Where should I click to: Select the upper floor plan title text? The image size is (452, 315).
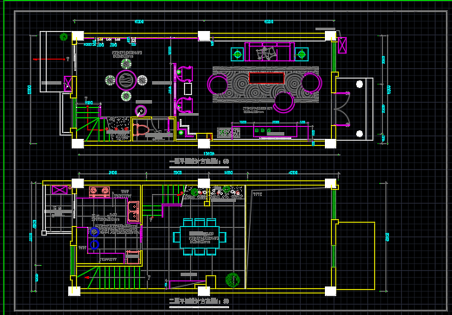[199, 161]
